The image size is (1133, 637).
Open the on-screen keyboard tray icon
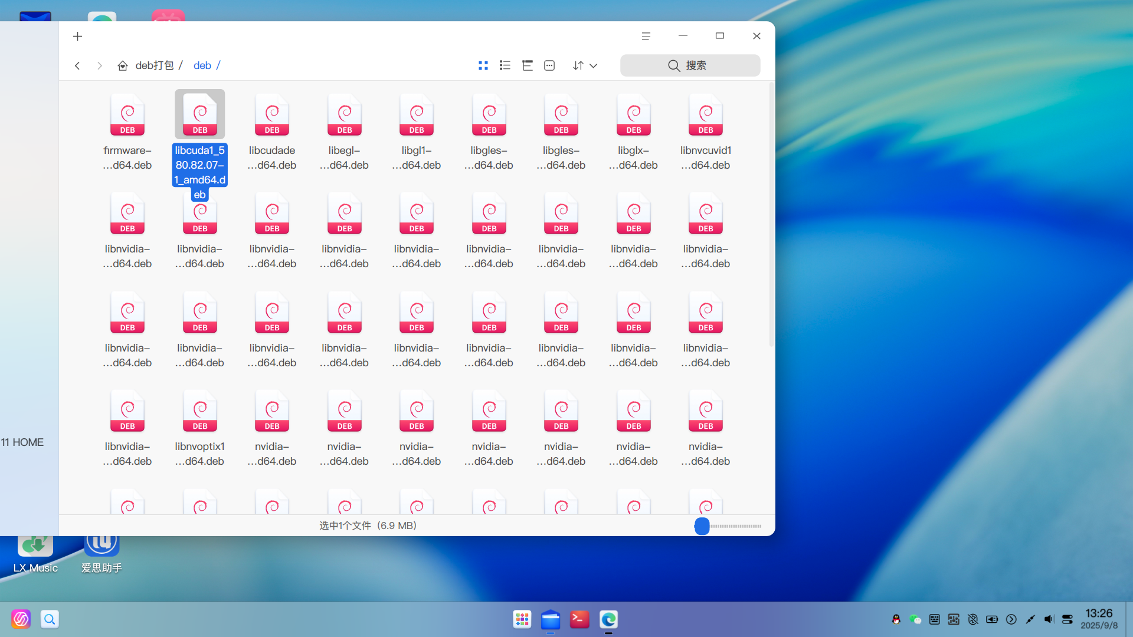(x=935, y=619)
